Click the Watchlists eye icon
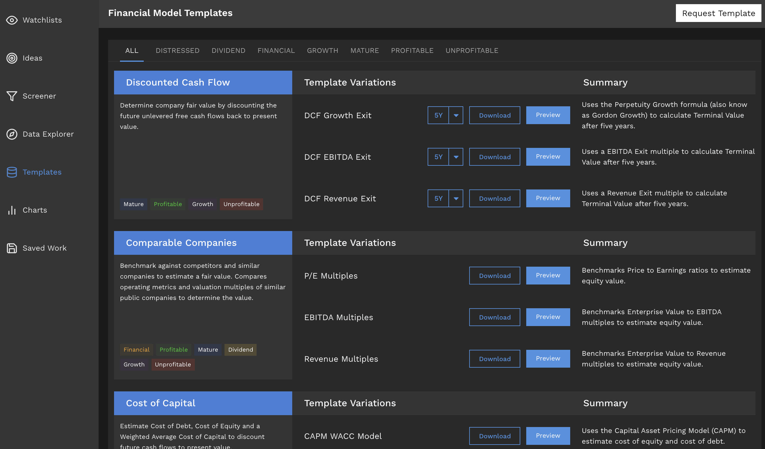765x449 pixels. tap(12, 20)
